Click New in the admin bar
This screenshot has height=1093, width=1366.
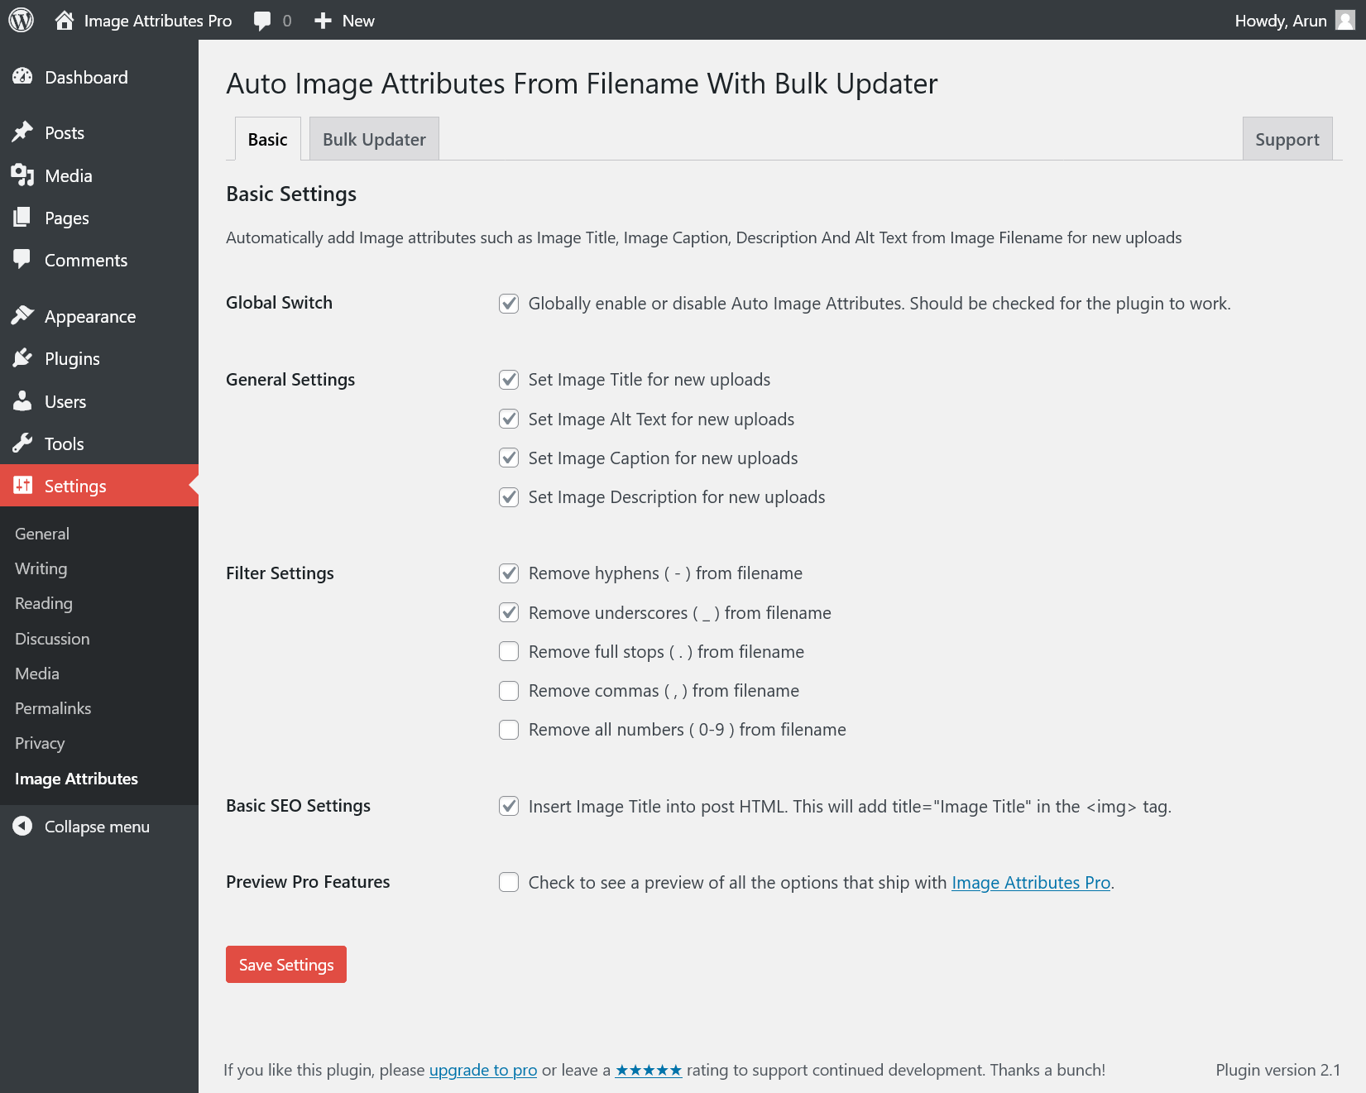click(358, 21)
